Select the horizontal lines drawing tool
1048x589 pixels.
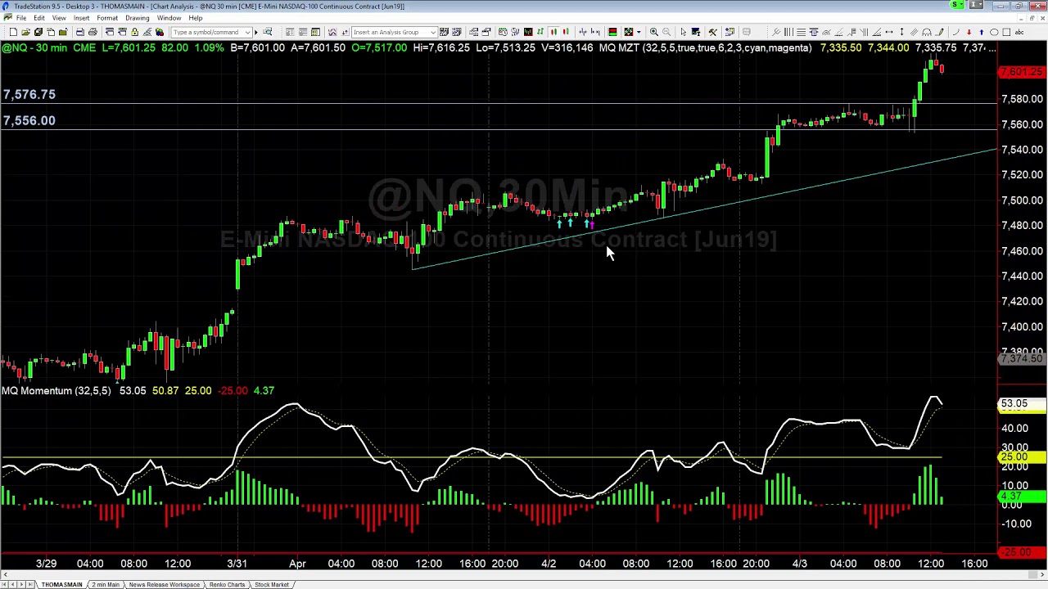801,32
